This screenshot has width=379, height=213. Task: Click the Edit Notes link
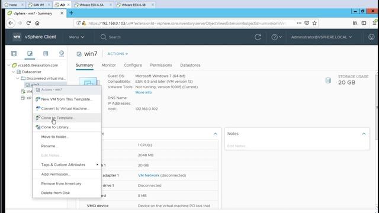[x=237, y=146]
